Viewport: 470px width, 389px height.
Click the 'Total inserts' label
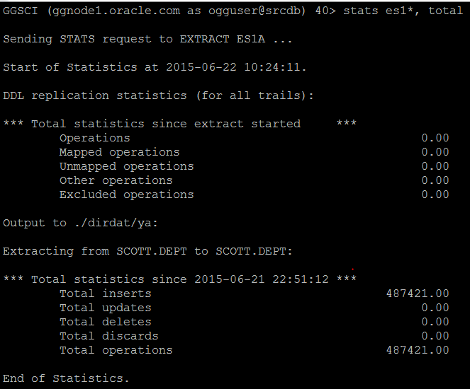[106, 294]
